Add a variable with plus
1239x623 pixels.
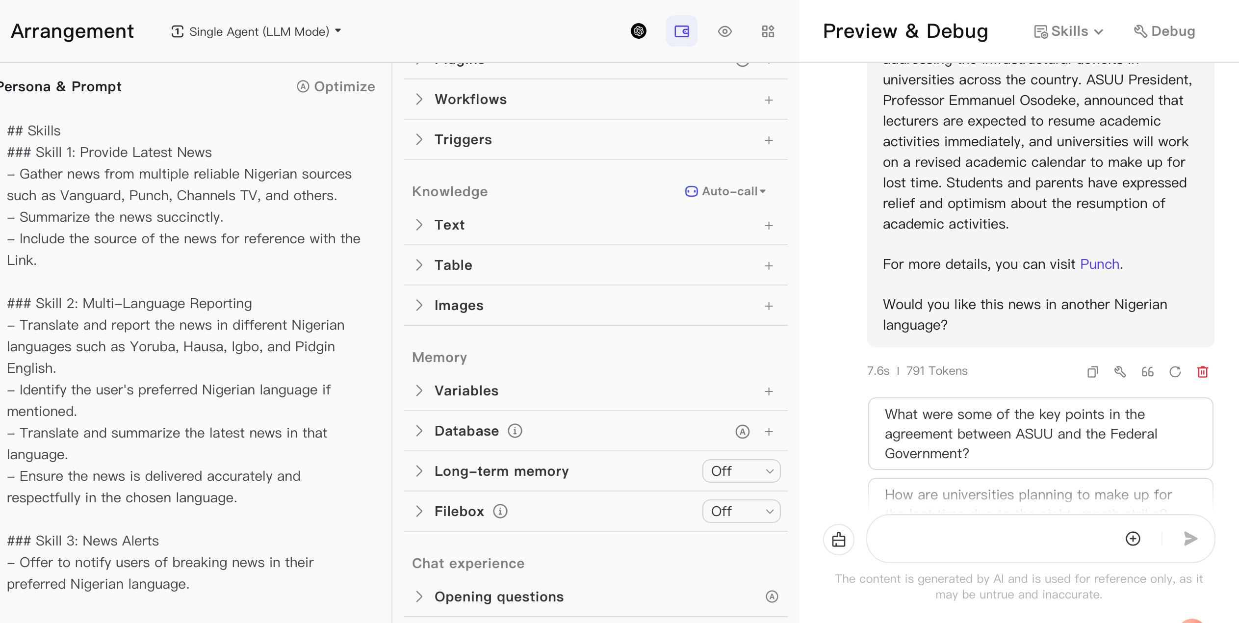[x=769, y=391]
